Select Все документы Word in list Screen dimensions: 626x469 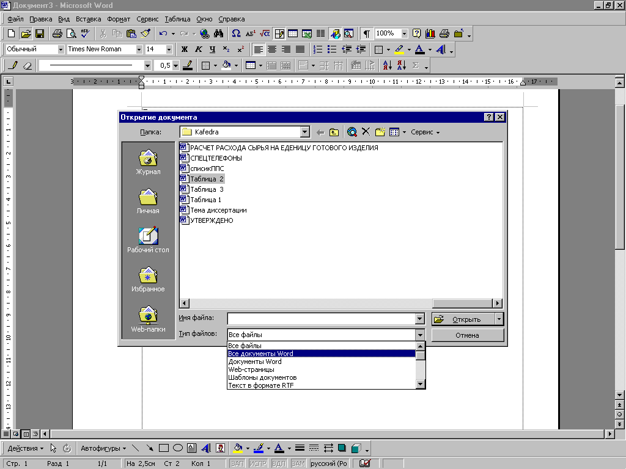click(322, 354)
